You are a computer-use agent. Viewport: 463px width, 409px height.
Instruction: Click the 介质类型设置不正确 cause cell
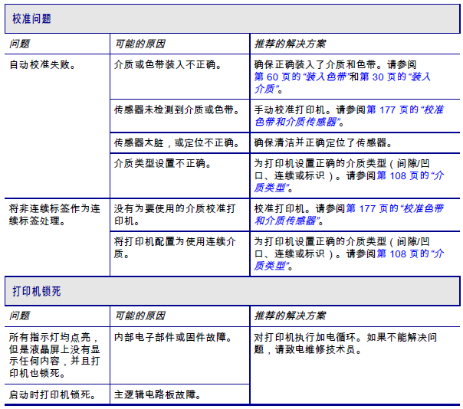point(180,175)
